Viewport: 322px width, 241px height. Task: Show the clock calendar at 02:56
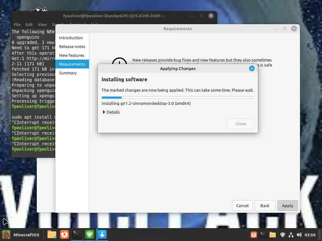pos(310,235)
